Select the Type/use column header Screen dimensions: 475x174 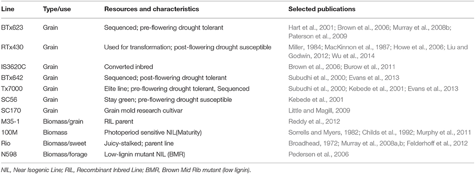click(x=54, y=9)
